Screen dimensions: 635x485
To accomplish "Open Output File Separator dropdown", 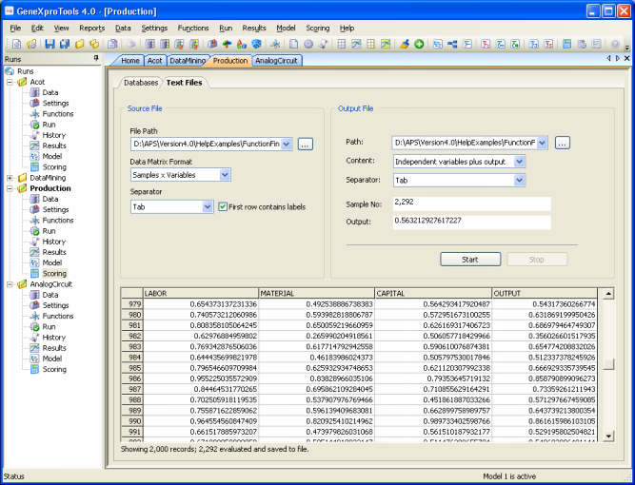I will tap(519, 181).
